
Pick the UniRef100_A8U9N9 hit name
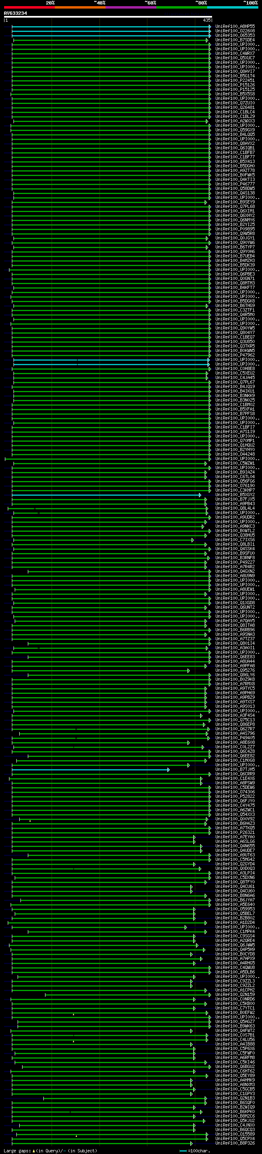tap(235, 576)
